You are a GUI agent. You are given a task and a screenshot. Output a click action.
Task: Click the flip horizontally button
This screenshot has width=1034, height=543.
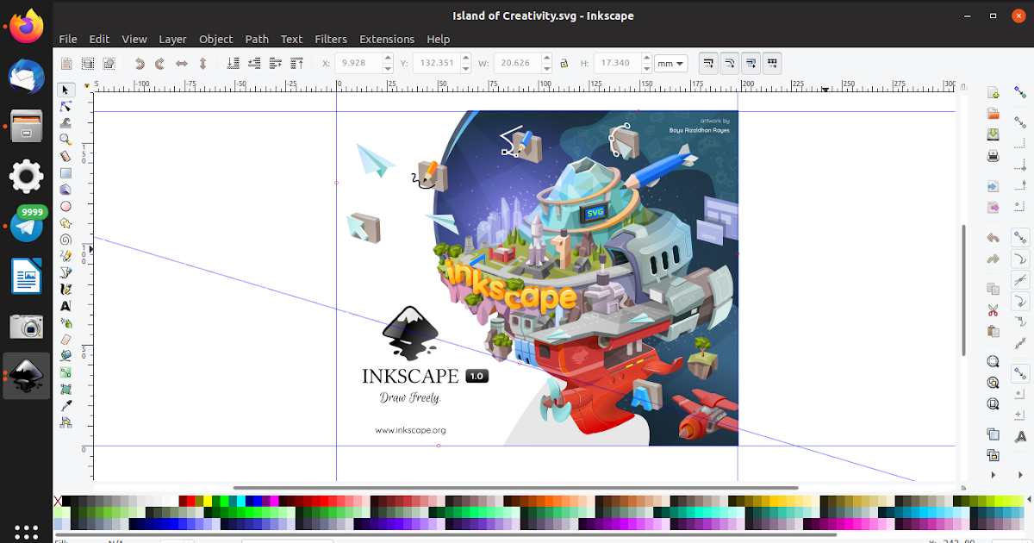(x=181, y=63)
